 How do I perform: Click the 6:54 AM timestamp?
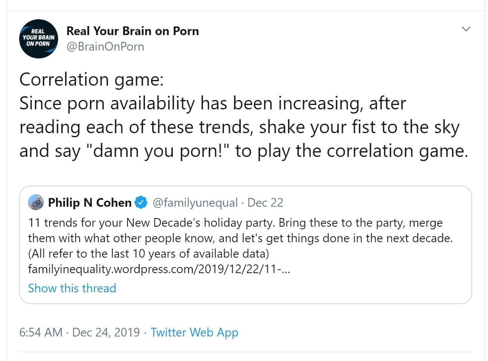41,332
